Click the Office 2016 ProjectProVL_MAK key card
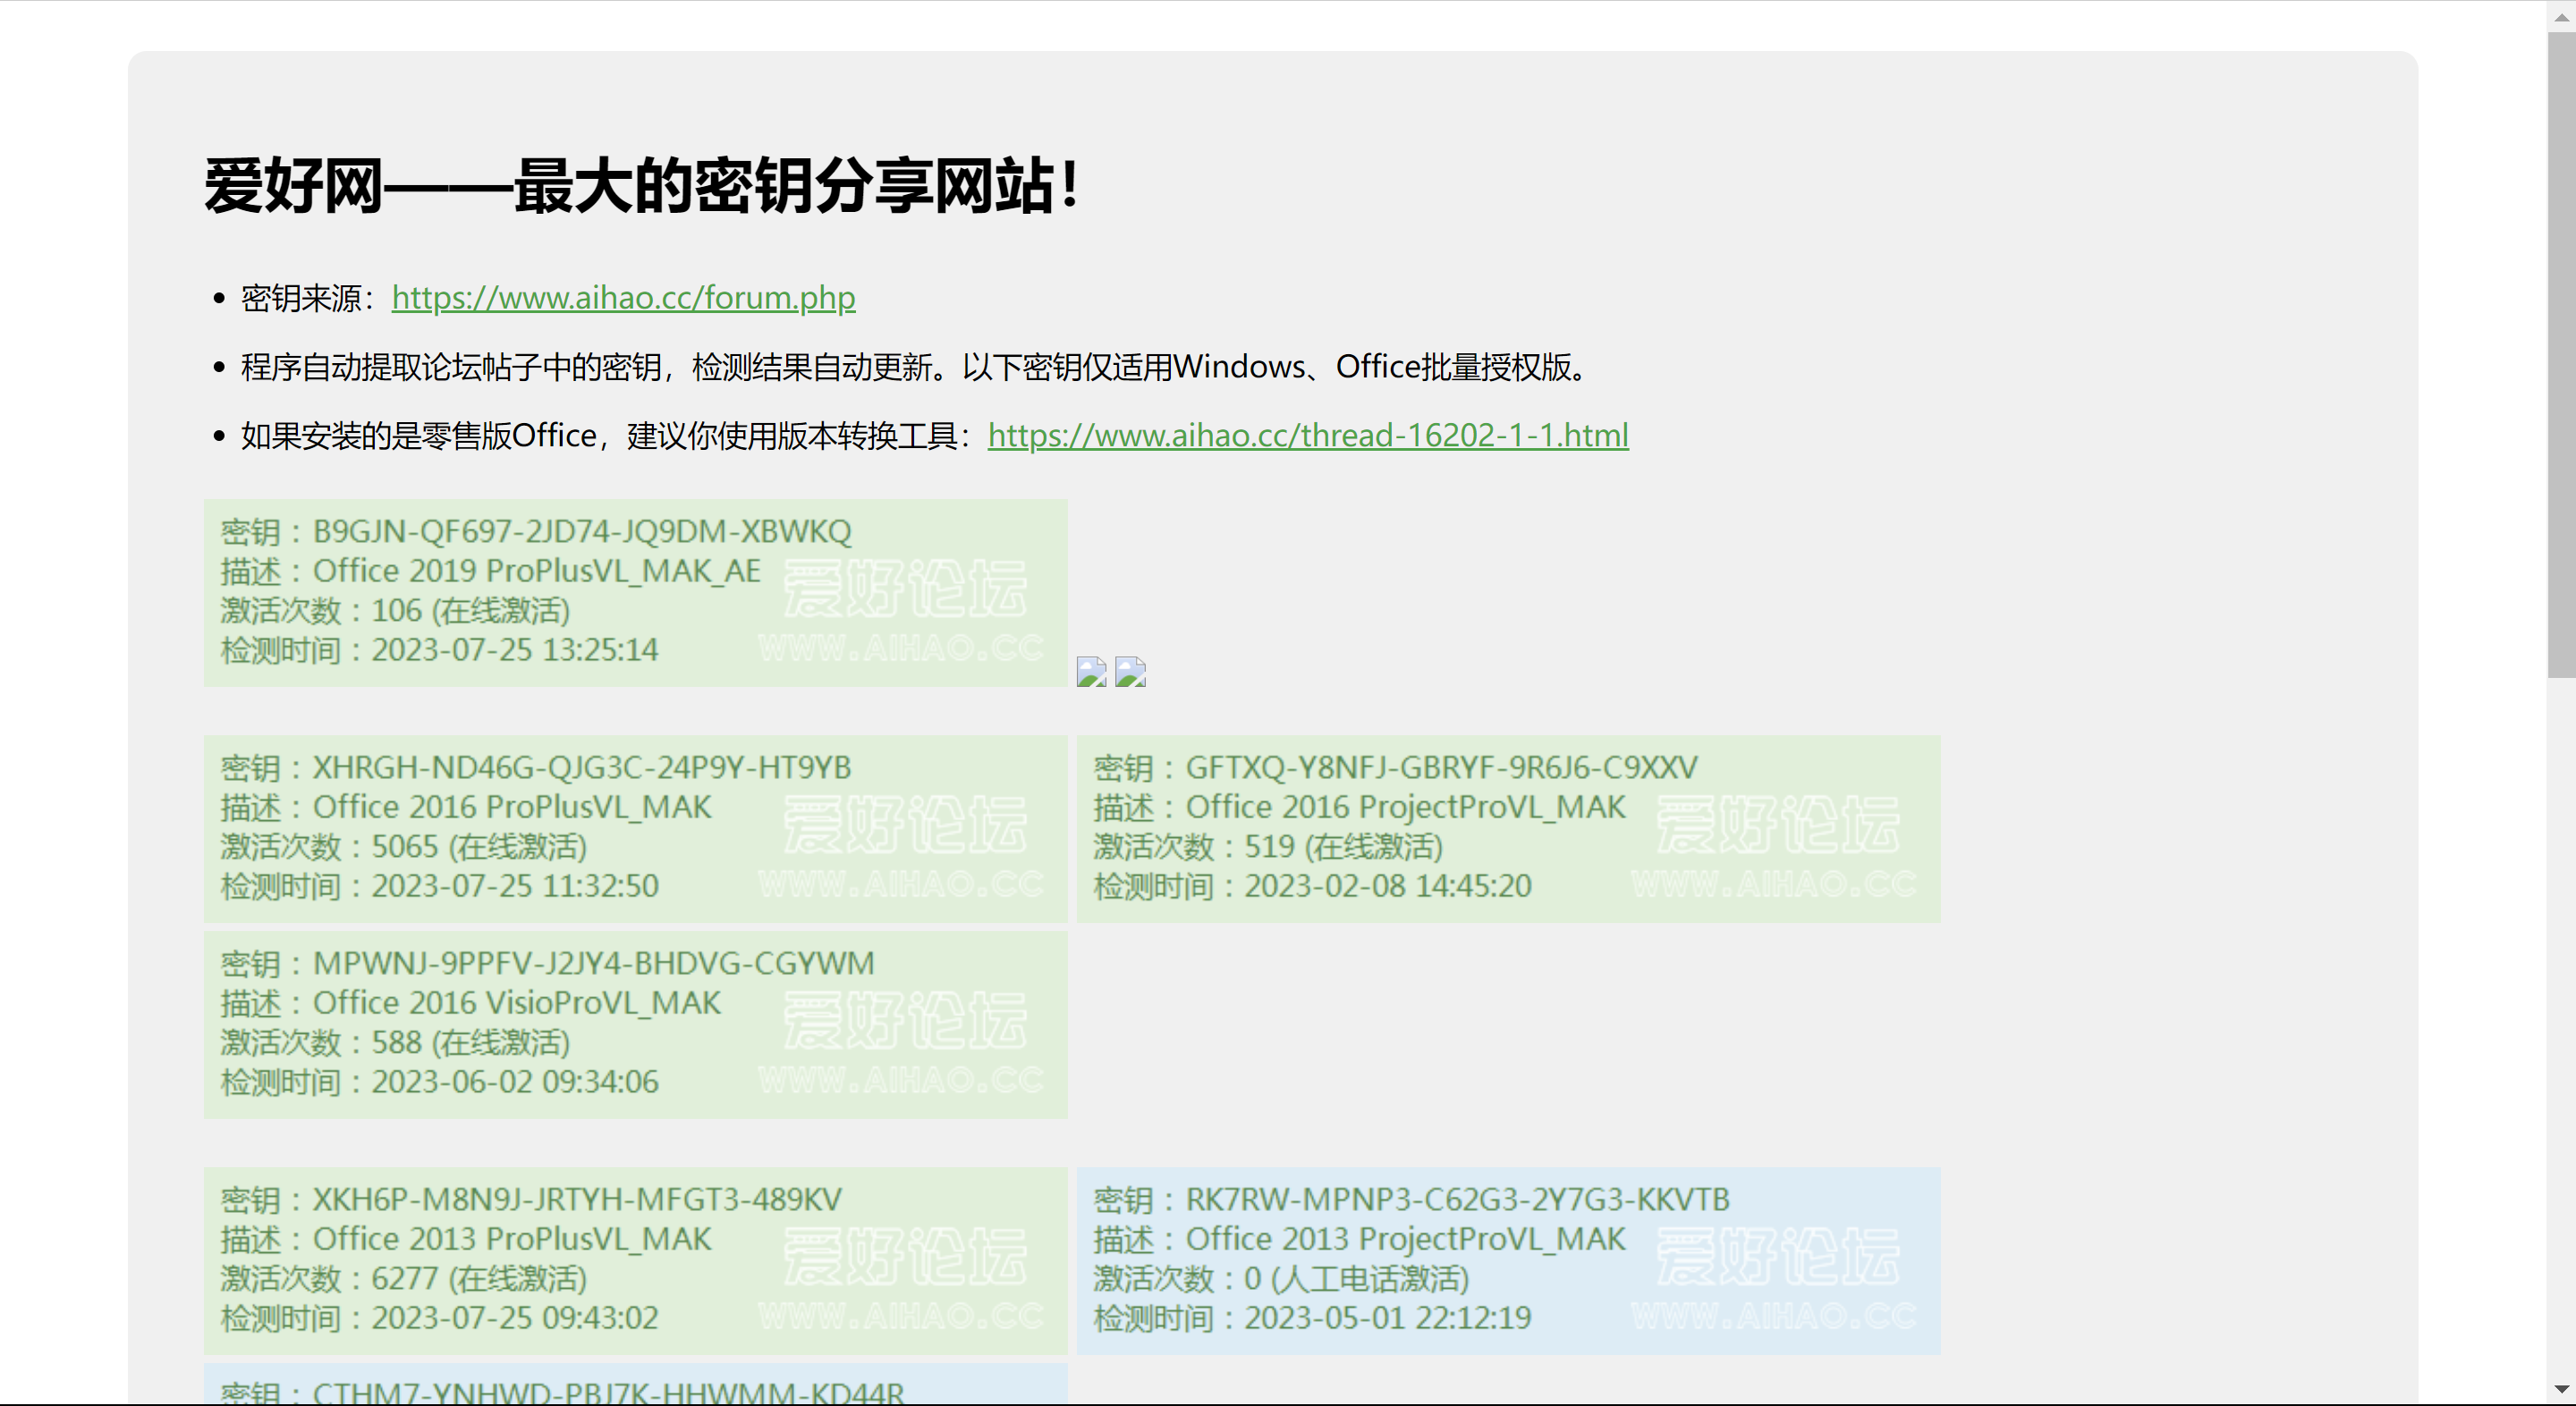Image resolution: width=2576 pixels, height=1406 pixels. tap(1508, 829)
